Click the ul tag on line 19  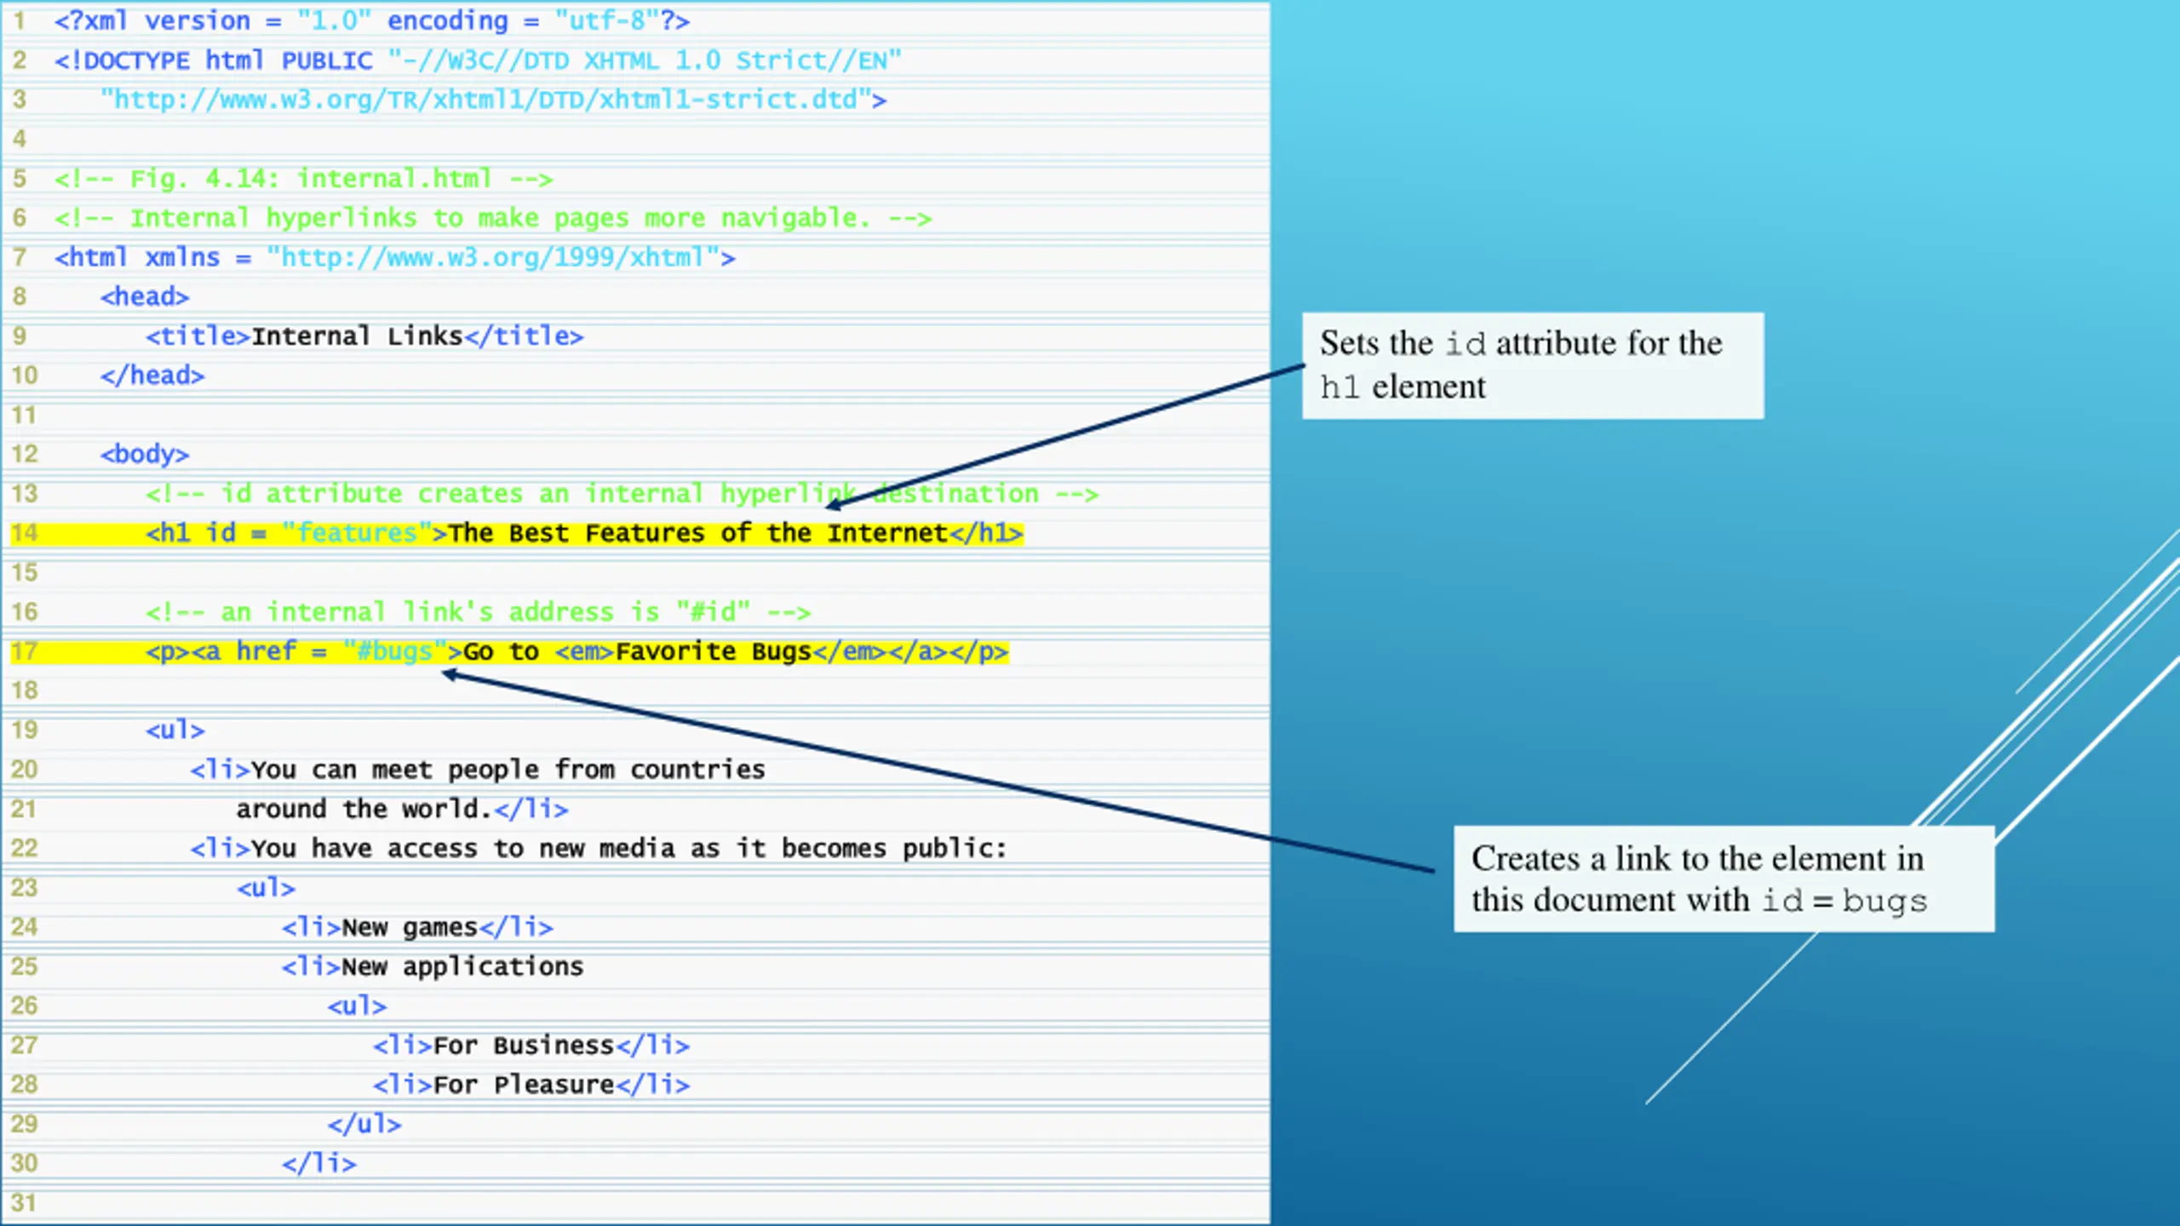pyautogui.click(x=175, y=730)
